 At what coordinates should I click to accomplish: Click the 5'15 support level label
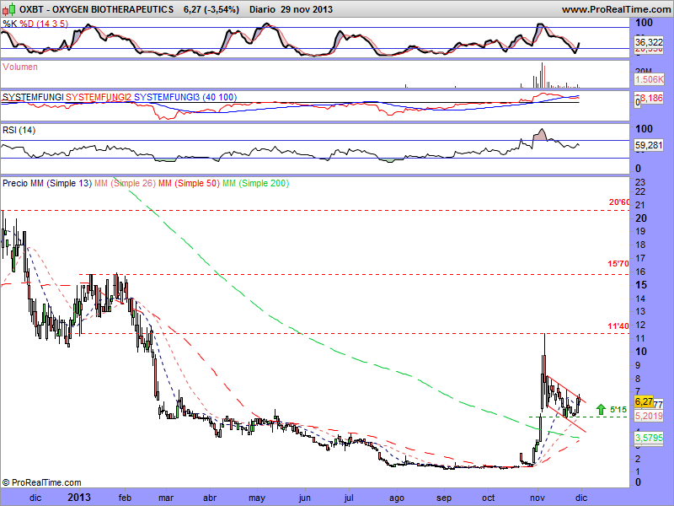point(618,410)
